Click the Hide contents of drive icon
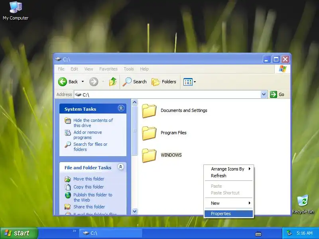 pos(67,121)
